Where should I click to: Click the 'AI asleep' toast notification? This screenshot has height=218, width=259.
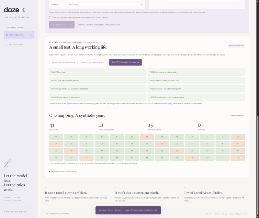(128, 210)
